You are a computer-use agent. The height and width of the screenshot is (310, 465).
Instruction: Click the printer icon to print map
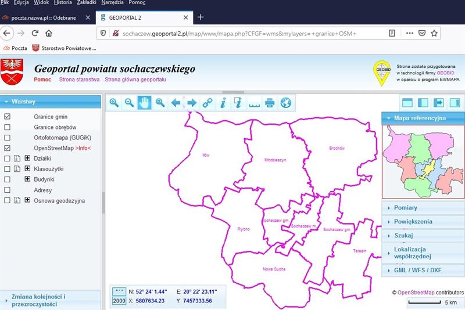(x=270, y=103)
